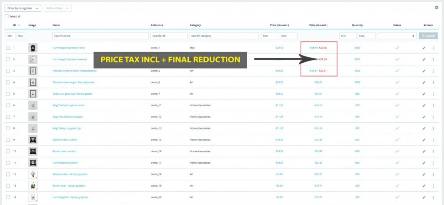Check the box for product ID 14
The image size is (444, 205).
click(x=8, y=197)
